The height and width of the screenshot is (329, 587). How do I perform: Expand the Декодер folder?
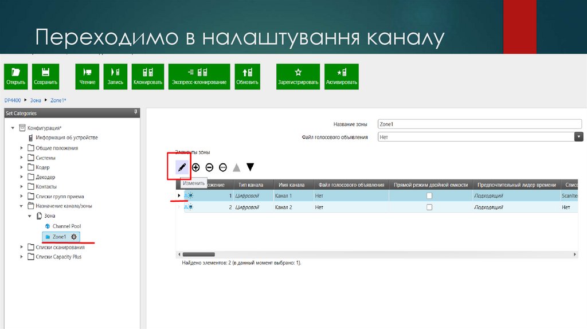(21, 177)
